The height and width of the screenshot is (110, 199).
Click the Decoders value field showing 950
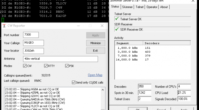click(x=145, y=86)
